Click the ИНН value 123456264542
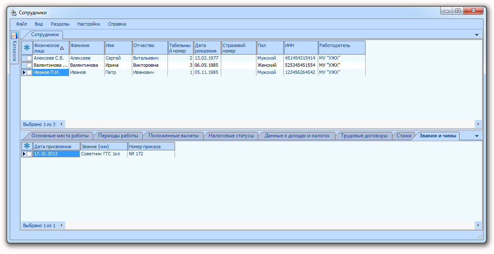 [x=301, y=72]
